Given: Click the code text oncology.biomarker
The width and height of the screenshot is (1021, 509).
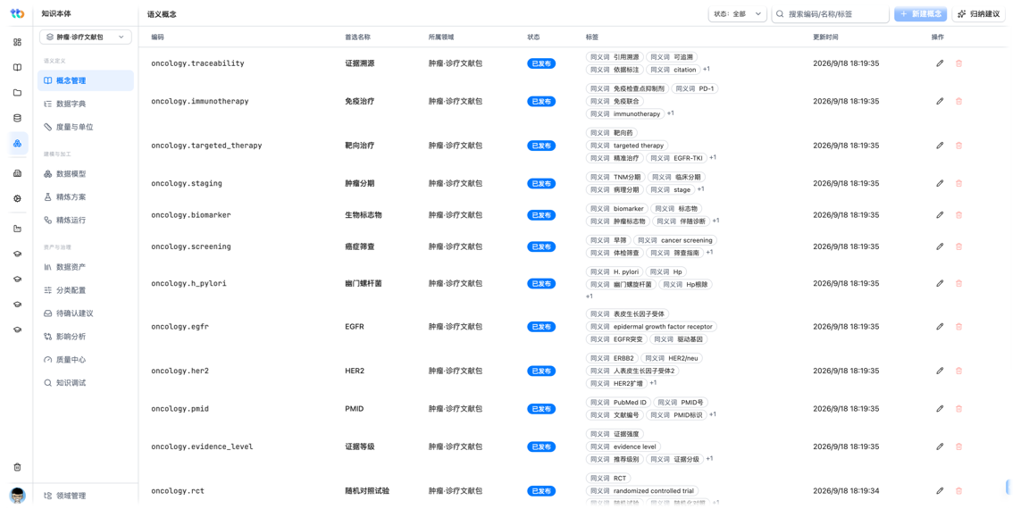Looking at the screenshot, I should pos(191,215).
